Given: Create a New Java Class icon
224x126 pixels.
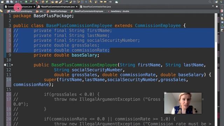Looking at the screenshot, I should [47, 2].
